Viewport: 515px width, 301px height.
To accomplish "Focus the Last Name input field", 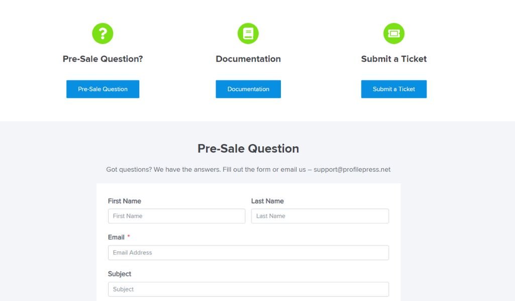I will pyautogui.click(x=320, y=216).
